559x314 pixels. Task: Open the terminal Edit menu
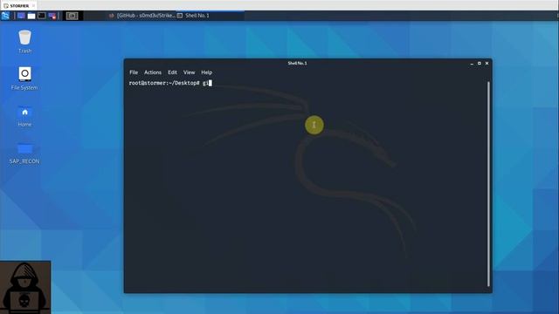tap(172, 72)
